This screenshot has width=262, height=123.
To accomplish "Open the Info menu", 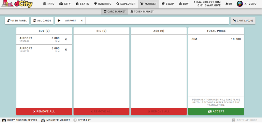I will point(49,4).
